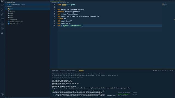Click 'Dockerfile: gateway/Dockerfile.prod' terminal line
Viewport: 175px width, 98px height.
coord(64,86)
